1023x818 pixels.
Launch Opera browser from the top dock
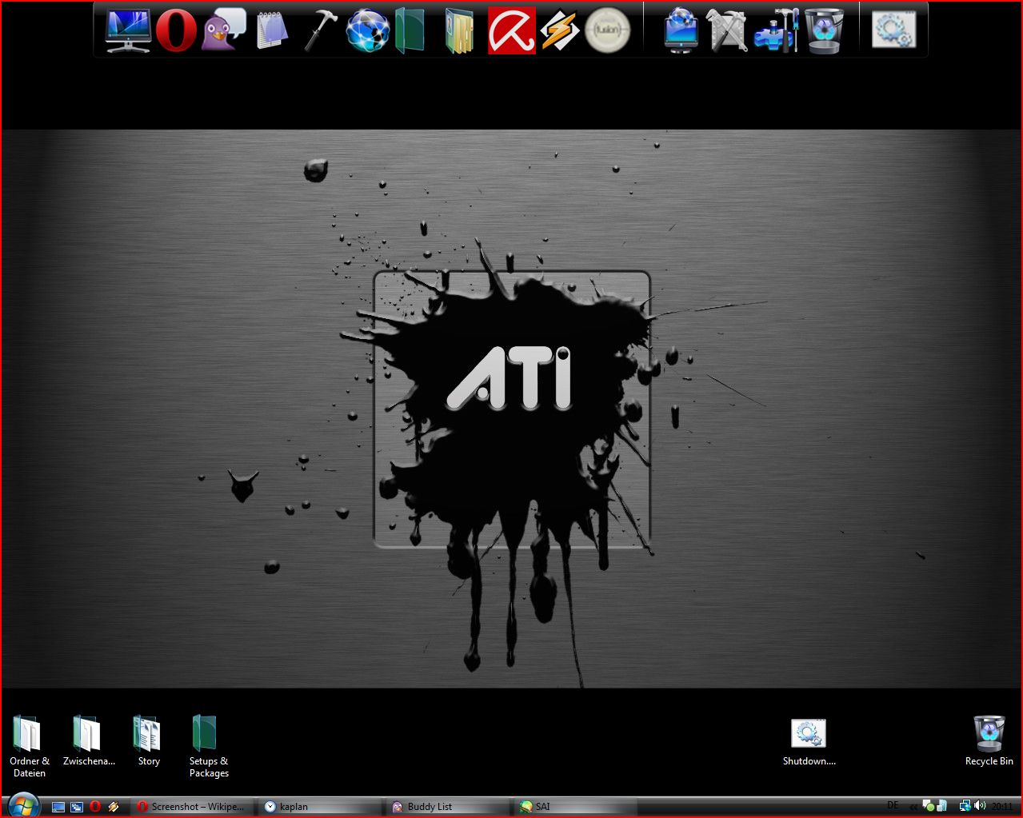[176, 30]
